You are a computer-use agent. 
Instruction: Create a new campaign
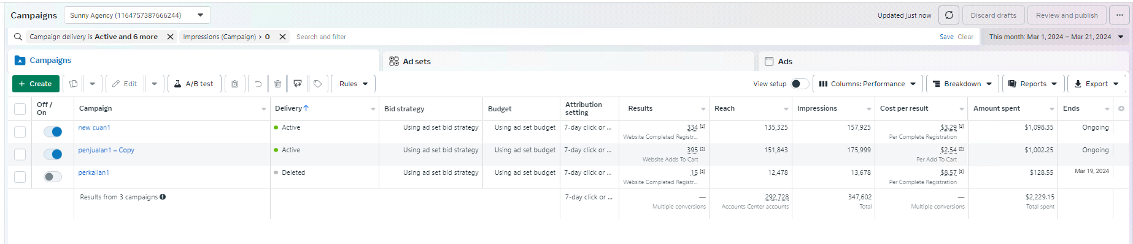36,84
